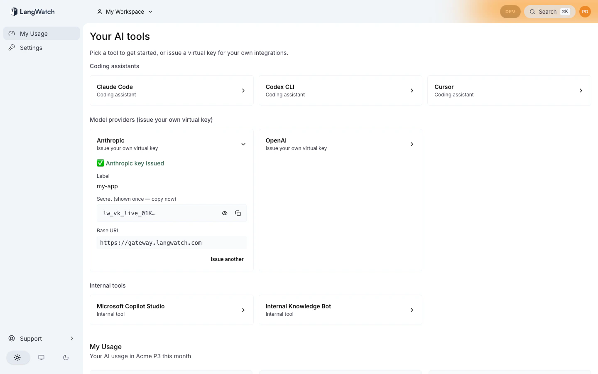The width and height of the screenshot is (598, 374).
Task: Click the Internal tools section heading
Action: pyautogui.click(x=108, y=285)
